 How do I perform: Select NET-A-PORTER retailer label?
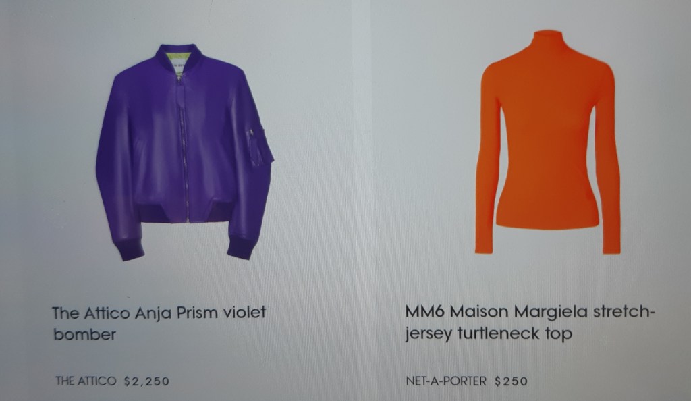point(446,381)
